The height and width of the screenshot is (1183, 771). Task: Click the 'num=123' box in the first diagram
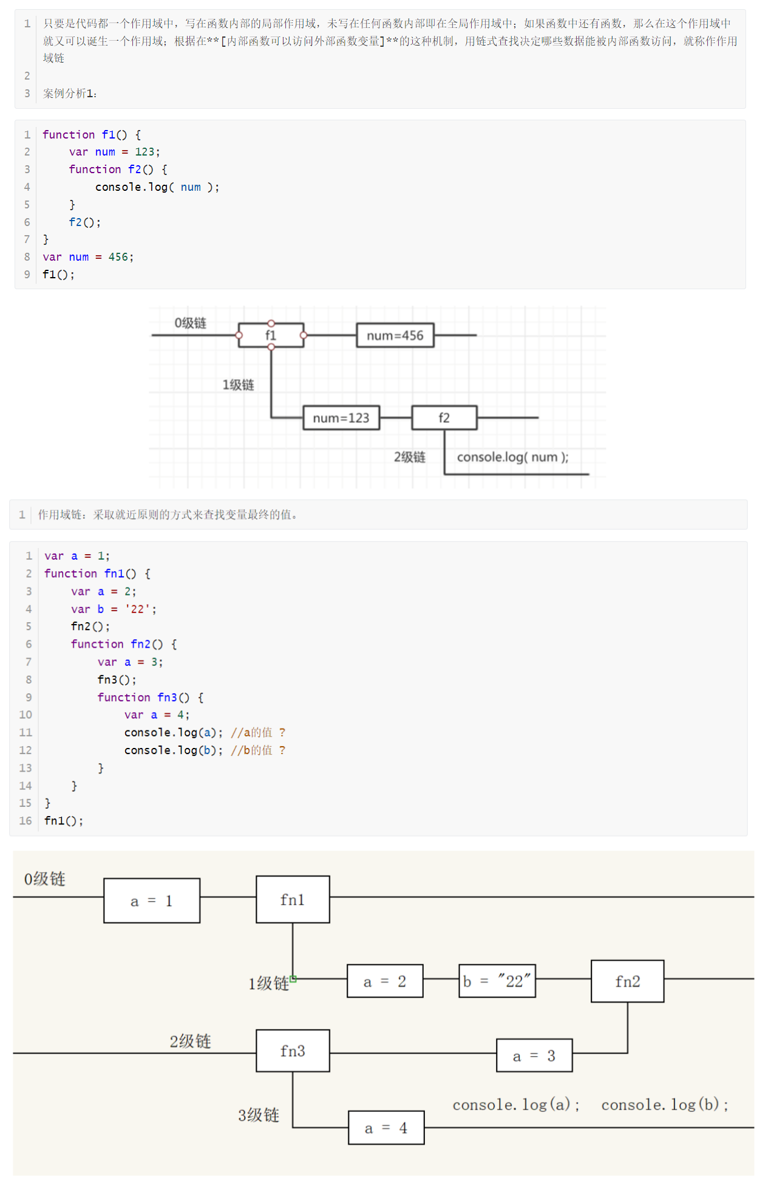coord(341,418)
